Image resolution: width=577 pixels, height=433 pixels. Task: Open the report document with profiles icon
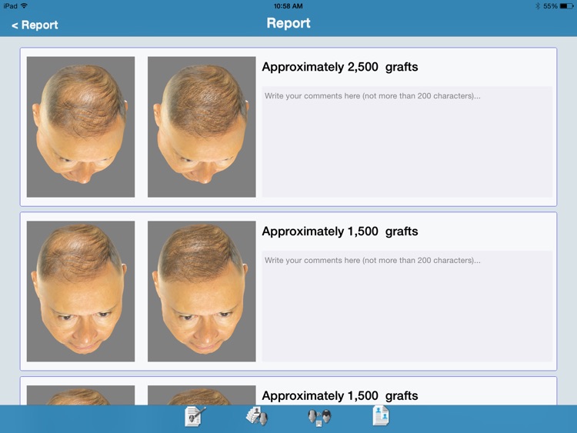tap(381, 416)
